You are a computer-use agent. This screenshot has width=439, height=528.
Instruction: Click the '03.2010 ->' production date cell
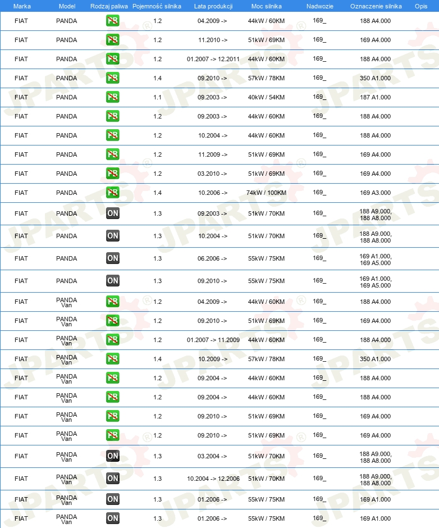pyautogui.click(x=212, y=174)
